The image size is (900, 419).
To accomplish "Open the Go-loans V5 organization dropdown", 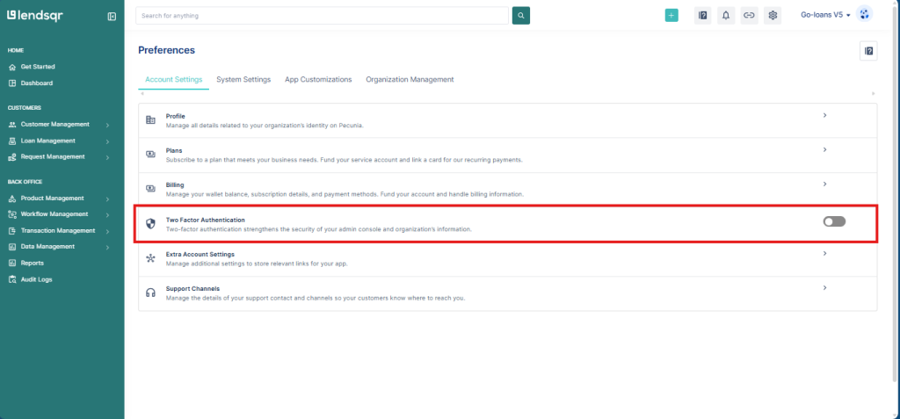I will pos(825,15).
